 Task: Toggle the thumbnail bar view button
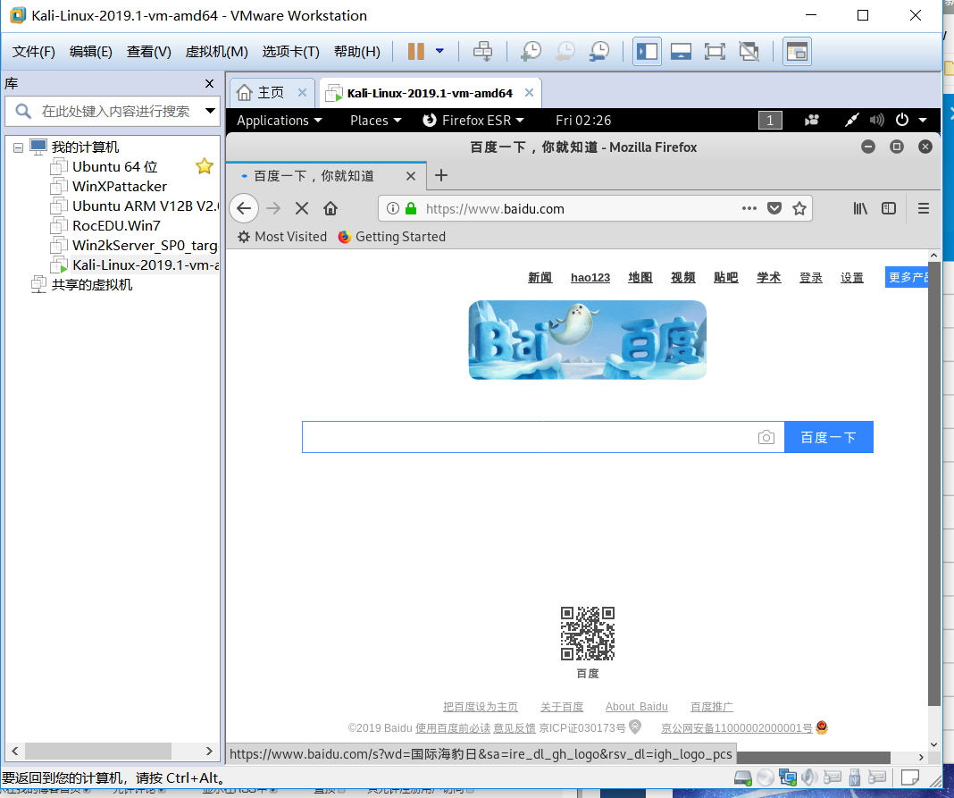(681, 52)
